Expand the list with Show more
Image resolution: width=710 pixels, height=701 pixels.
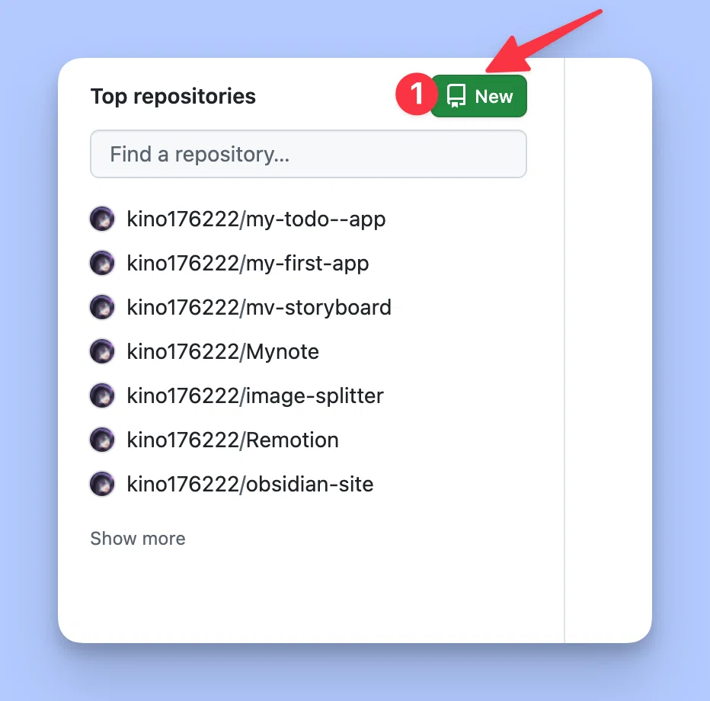point(138,539)
